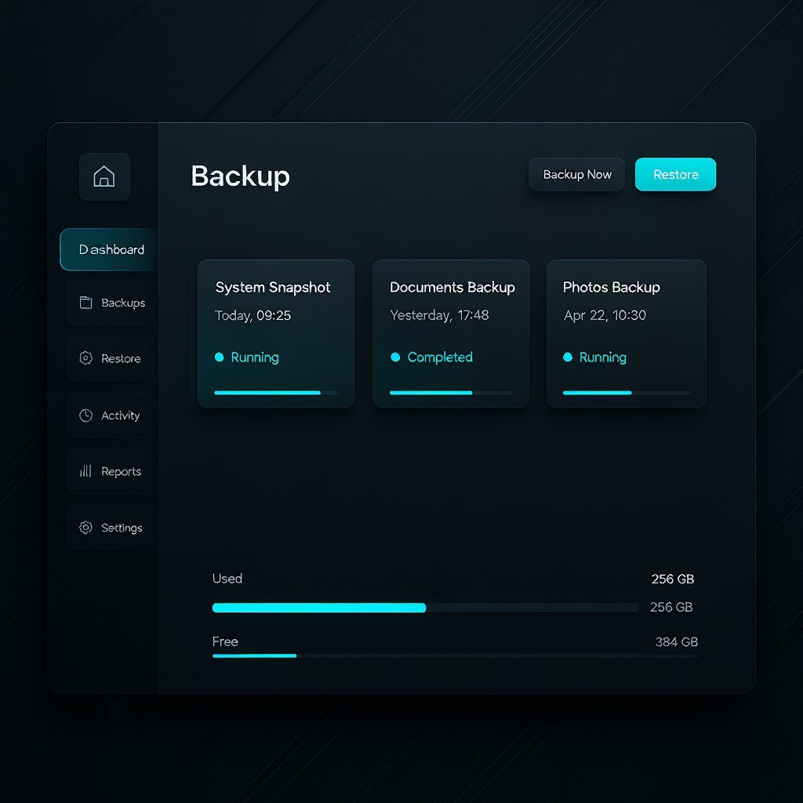The width and height of the screenshot is (803, 803).
Task: Click Photos Backup Running status dot
Action: pos(568,357)
